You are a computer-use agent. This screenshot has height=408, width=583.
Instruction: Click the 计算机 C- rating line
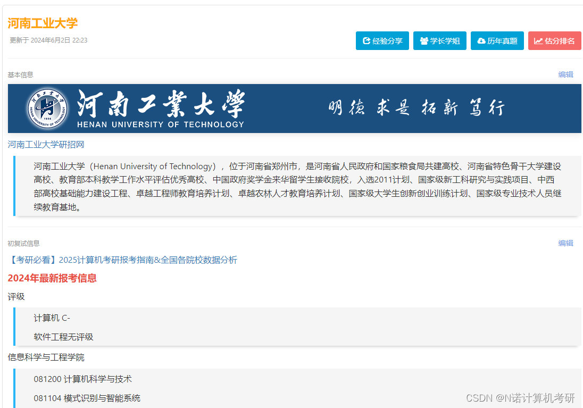[x=52, y=318]
